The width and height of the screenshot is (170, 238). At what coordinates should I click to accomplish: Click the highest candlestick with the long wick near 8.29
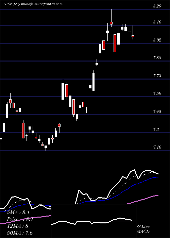pos(111,18)
